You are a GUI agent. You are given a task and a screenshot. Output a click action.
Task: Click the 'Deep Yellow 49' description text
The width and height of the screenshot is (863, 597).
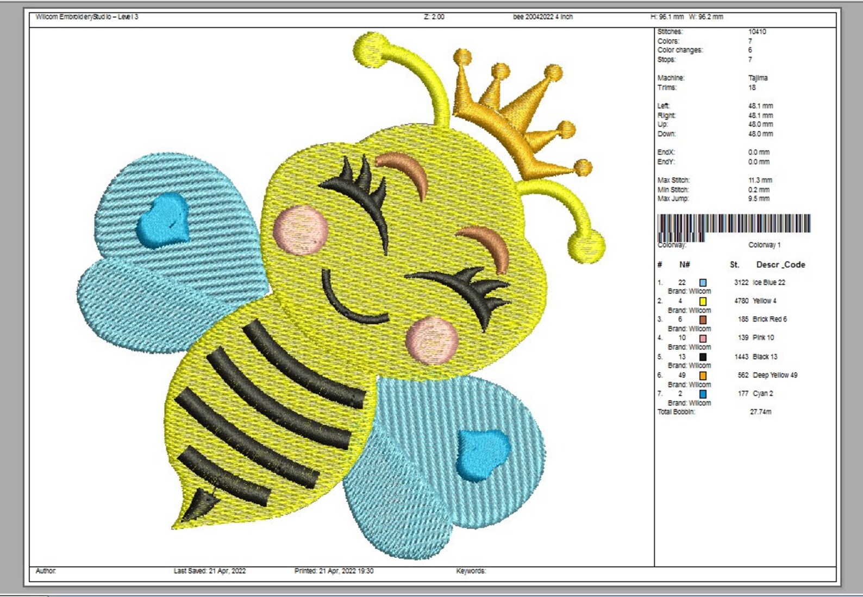pyautogui.click(x=775, y=375)
